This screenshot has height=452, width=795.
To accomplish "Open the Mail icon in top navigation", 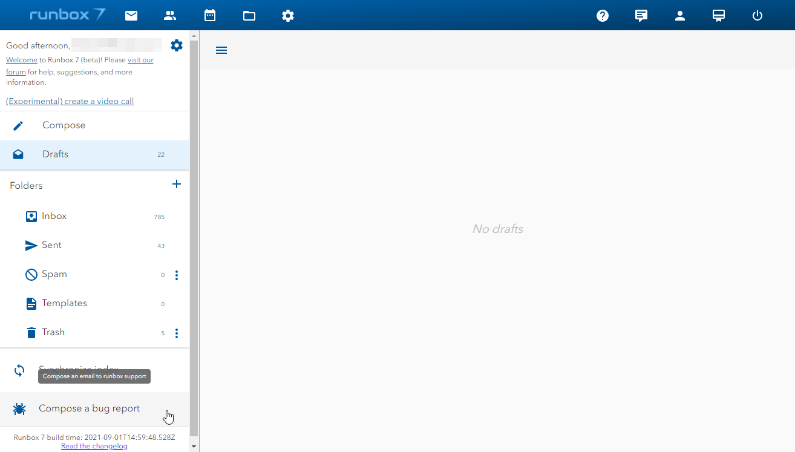I will [131, 15].
